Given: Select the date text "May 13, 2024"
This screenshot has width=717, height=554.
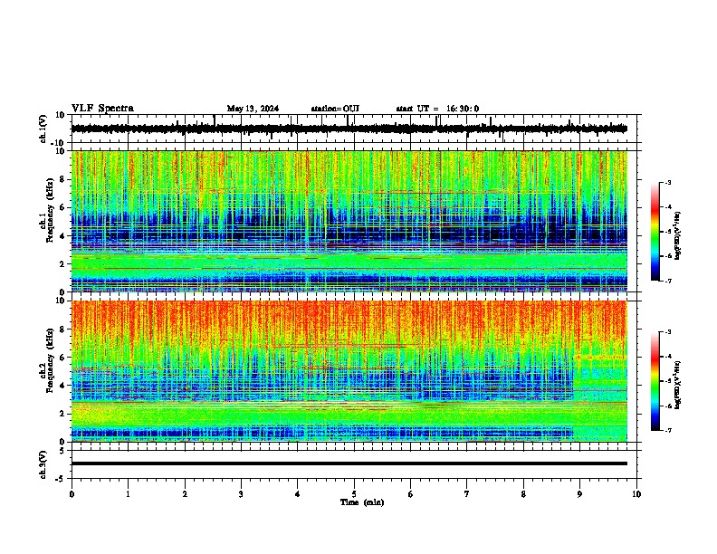Looking at the screenshot, I should 253,109.
